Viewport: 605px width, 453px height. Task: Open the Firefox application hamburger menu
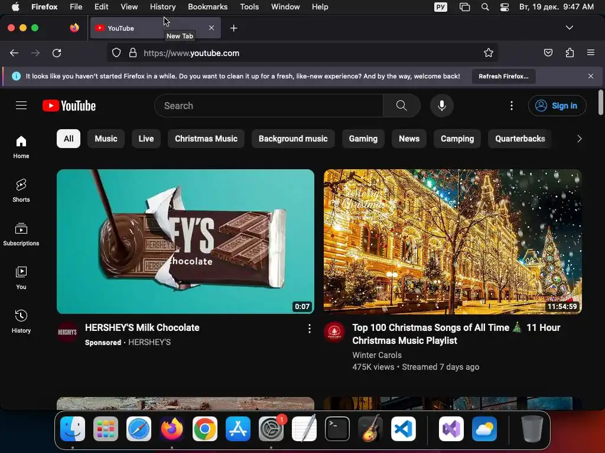(x=591, y=52)
